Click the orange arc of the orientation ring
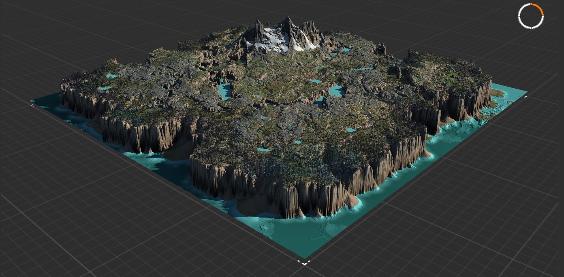 539,8
